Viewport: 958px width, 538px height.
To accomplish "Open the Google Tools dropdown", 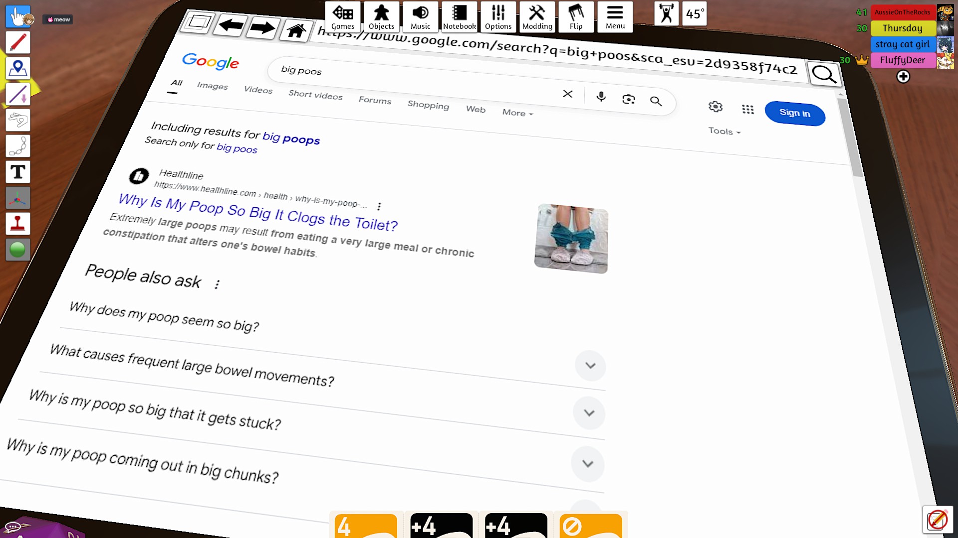I will coord(724,132).
